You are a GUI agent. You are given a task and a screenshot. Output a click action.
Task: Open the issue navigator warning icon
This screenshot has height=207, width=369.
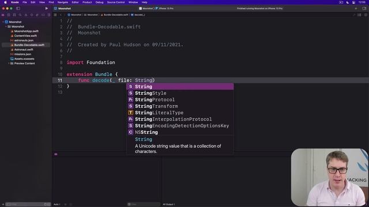26,15
